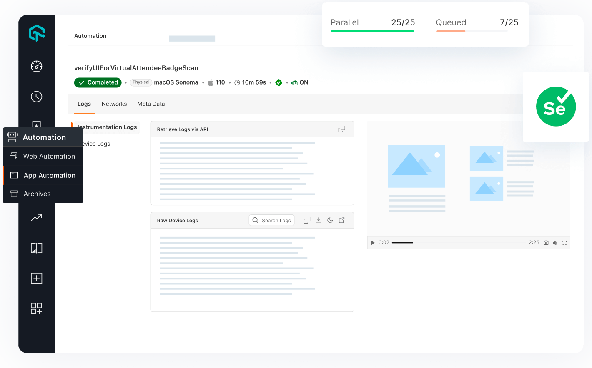592x368 pixels.
Task: Select App Automation from the flyout menu
Action: pyautogui.click(x=49, y=175)
